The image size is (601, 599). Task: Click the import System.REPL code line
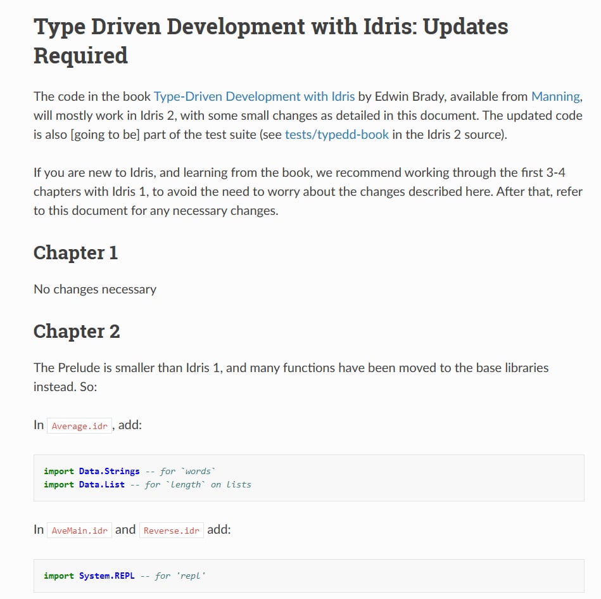(125, 576)
